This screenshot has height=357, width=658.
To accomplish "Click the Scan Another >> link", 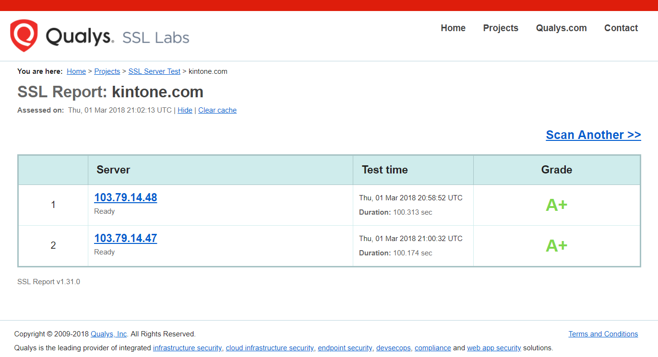I will [x=593, y=135].
